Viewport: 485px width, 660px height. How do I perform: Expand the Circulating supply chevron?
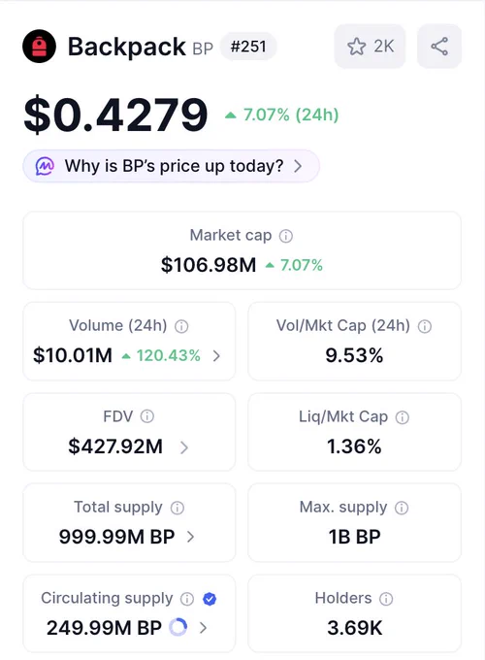(203, 628)
